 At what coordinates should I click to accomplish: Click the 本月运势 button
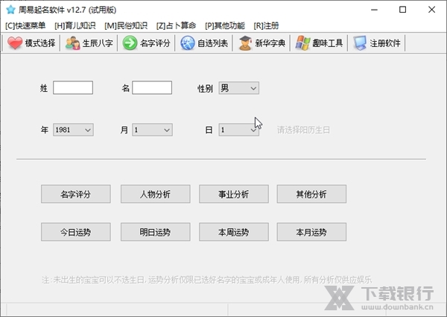(x=311, y=232)
